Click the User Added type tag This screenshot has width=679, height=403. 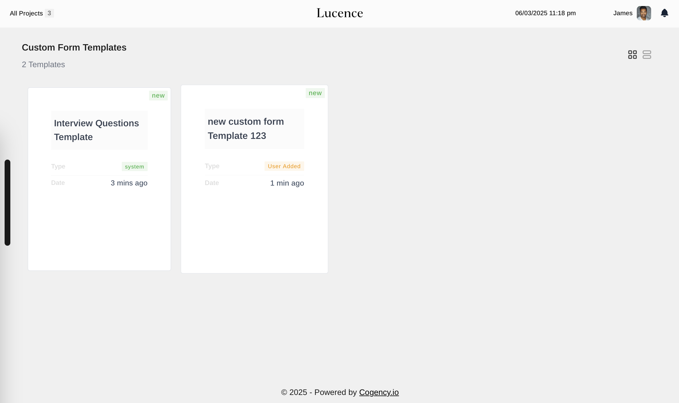(284, 166)
